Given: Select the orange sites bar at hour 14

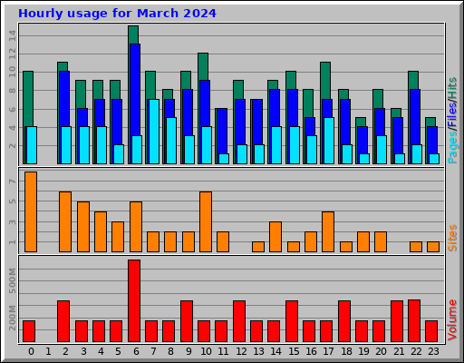Looking at the screenshot, I should point(275,237).
